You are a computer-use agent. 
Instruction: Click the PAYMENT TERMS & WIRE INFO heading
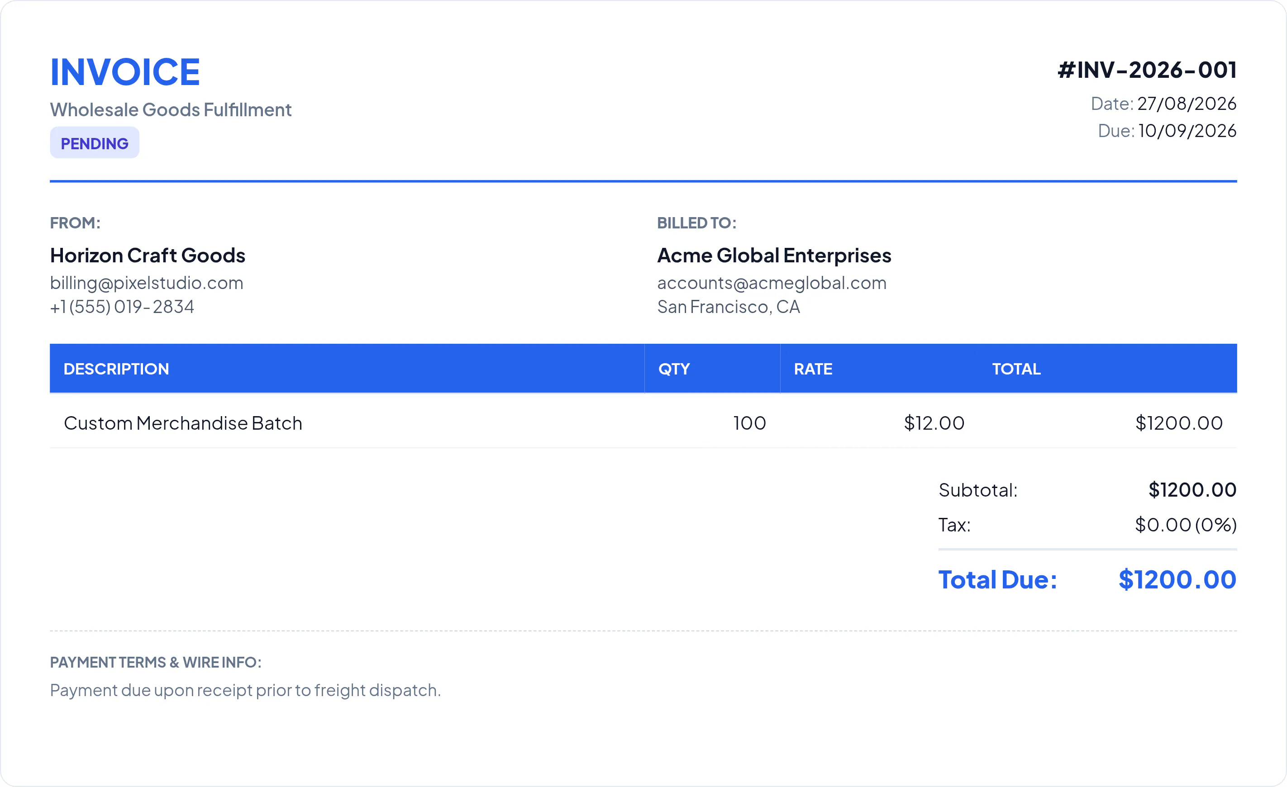(x=156, y=662)
